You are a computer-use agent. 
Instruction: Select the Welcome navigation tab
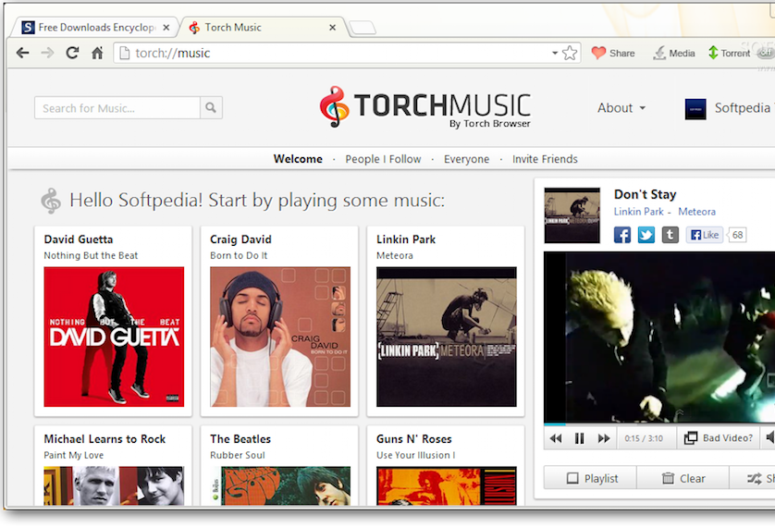[x=298, y=159]
